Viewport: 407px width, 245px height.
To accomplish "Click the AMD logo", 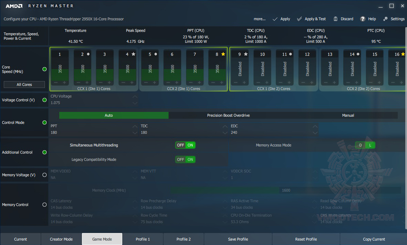I will (x=14, y=6).
